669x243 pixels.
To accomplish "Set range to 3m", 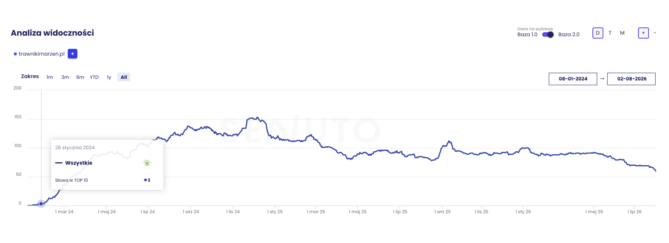I will pos(65,77).
